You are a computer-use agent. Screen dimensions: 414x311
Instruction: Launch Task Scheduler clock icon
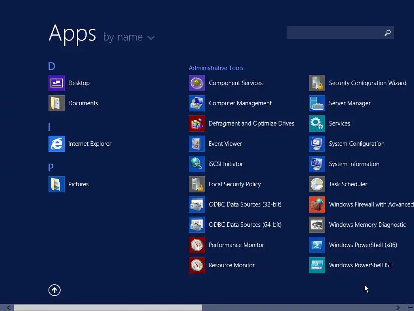(317, 184)
